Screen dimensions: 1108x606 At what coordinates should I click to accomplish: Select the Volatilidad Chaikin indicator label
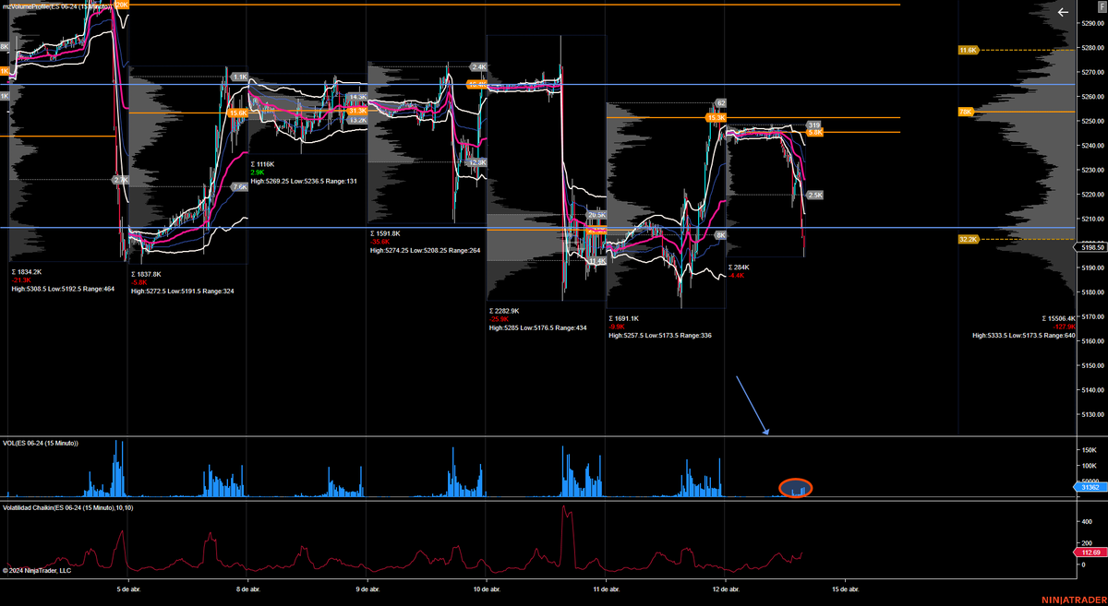67,507
